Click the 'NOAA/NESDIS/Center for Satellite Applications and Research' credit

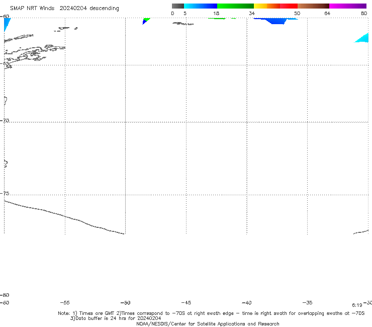(208, 323)
